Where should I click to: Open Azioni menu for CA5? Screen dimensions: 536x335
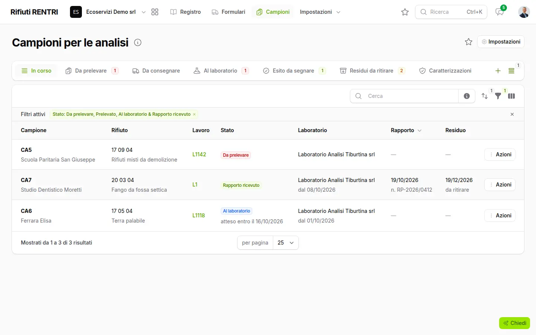pyautogui.click(x=500, y=154)
